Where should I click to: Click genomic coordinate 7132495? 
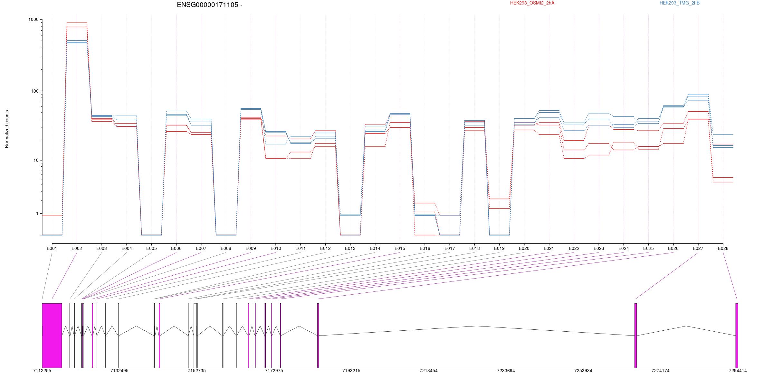pos(119,371)
